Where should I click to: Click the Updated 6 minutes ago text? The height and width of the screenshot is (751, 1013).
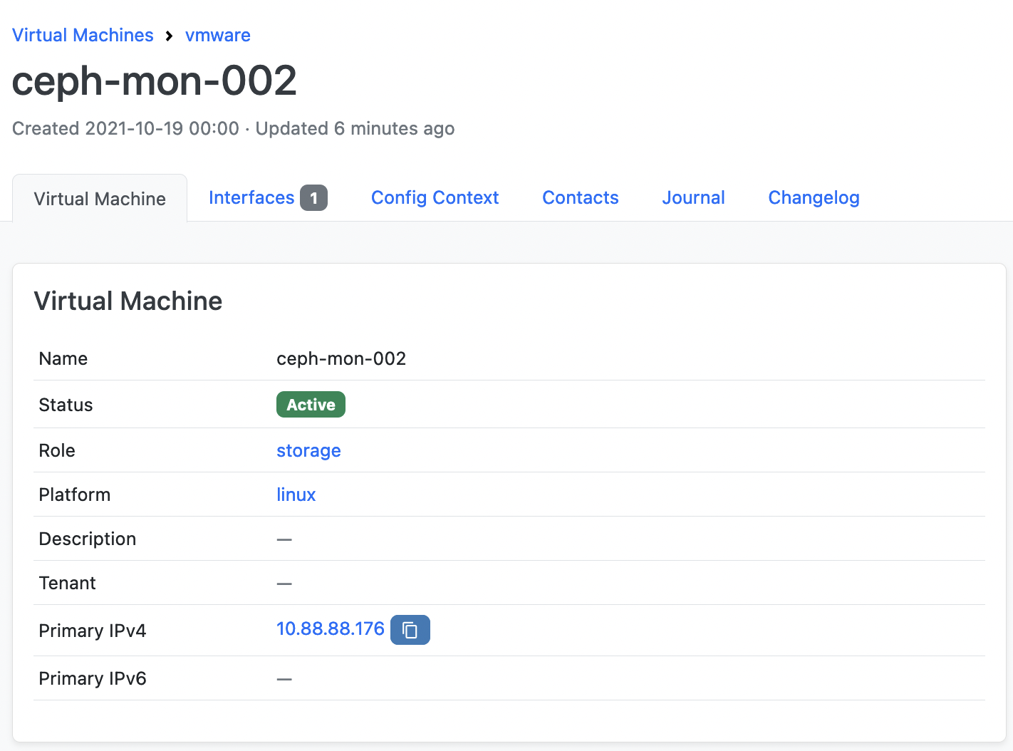point(356,128)
